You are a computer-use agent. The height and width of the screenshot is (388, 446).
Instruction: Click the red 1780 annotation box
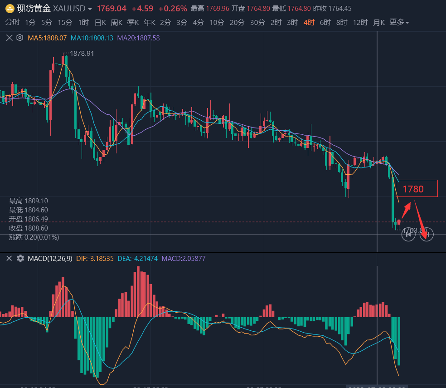pos(417,188)
